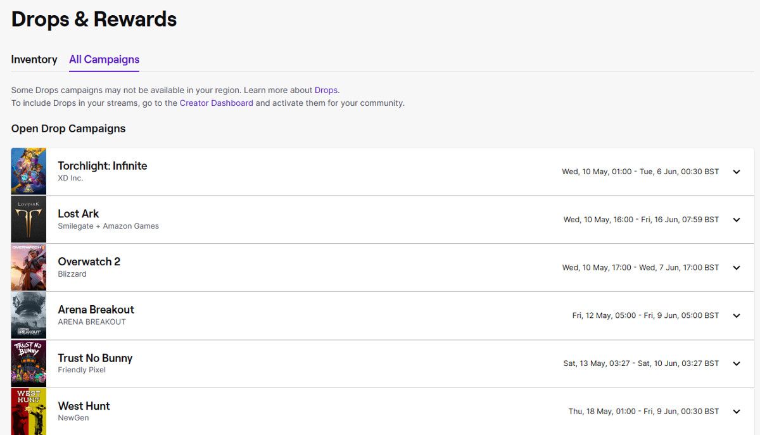The width and height of the screenshot is (760, 435).
Task: Select the All Campaigns tab
Action: (x=104, y=60)
